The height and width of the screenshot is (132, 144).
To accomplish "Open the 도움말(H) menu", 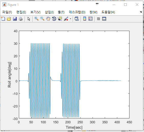I will tap(108, 12).
